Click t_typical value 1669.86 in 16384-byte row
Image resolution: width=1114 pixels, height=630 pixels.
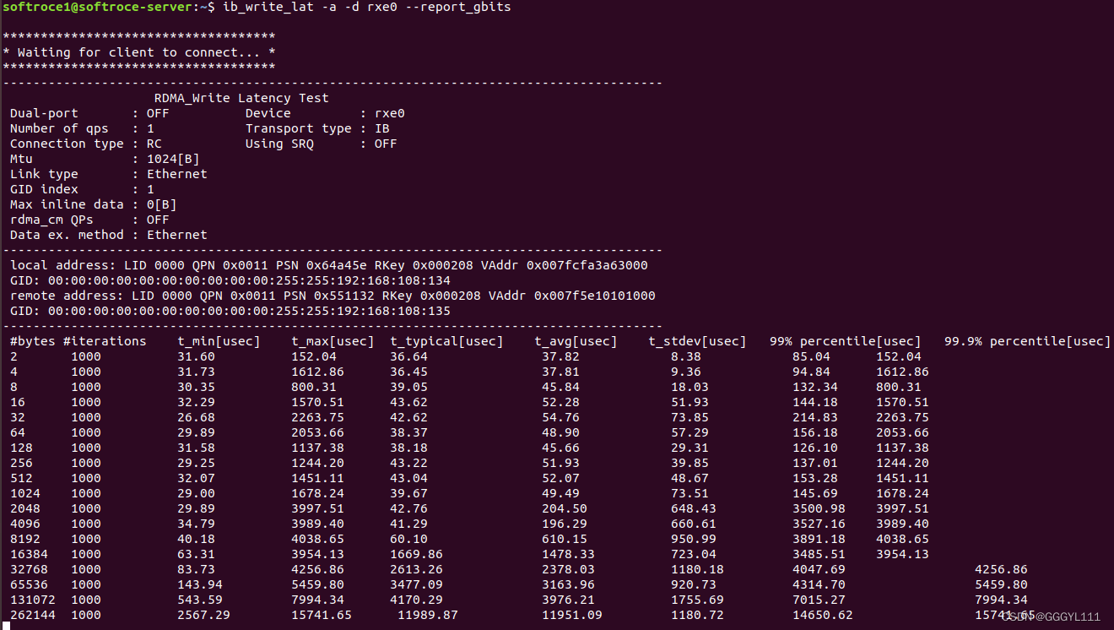click(416, 554)
